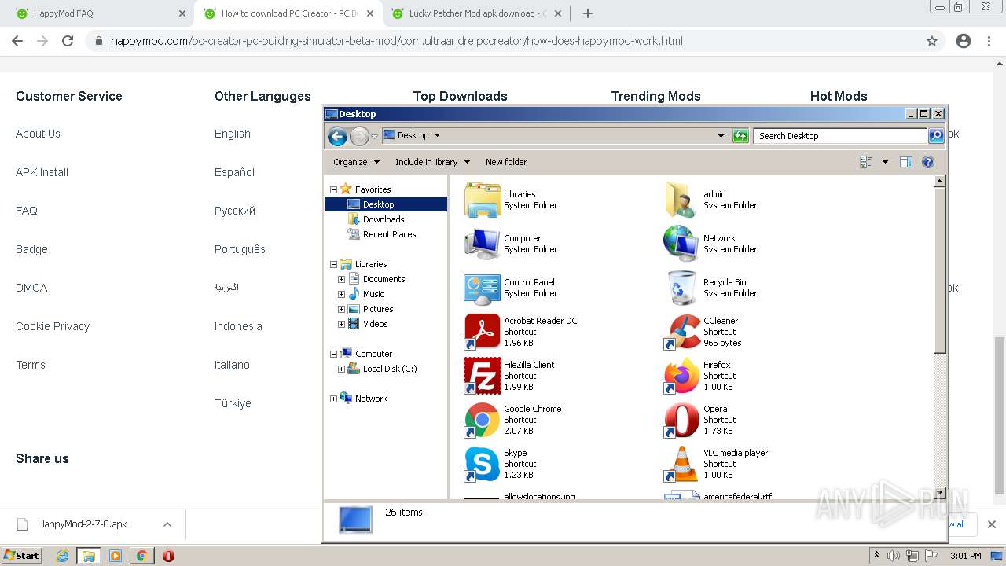Click the Explorer Back arrow button
This screenshot has height=566, width=1006.
(x=337, y=136)
